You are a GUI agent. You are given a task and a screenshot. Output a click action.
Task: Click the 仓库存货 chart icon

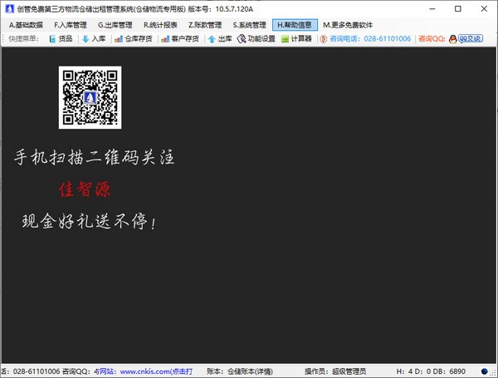119,39
